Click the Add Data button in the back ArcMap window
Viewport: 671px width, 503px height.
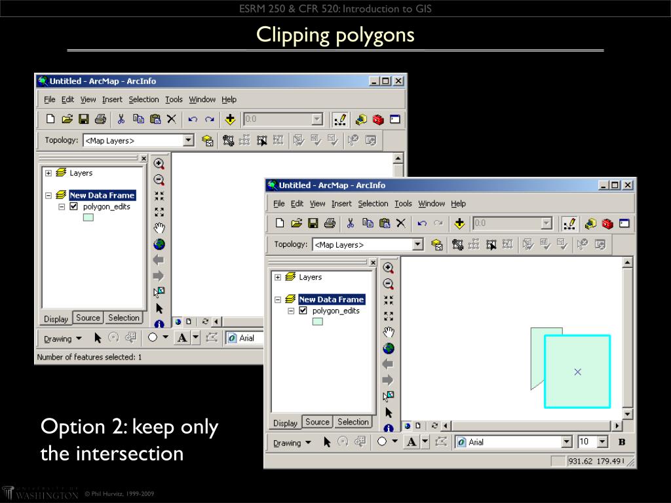[x=230, y=119]
